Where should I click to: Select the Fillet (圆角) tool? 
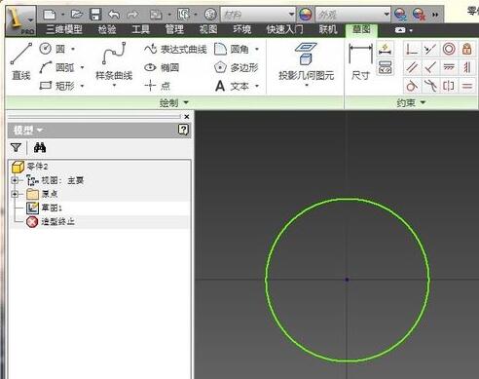(x=232, y=49)
